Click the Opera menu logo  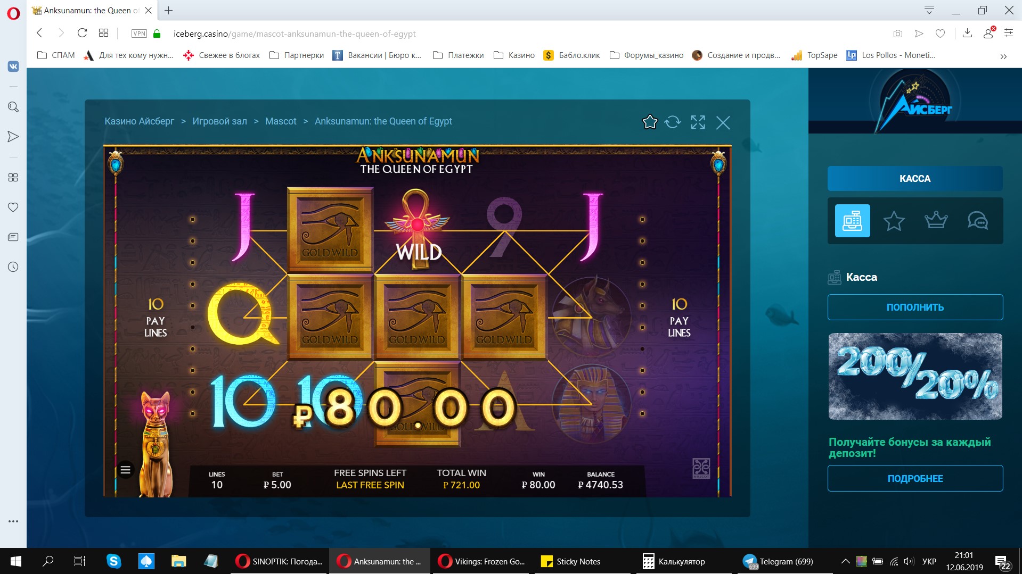coord(13,13)
